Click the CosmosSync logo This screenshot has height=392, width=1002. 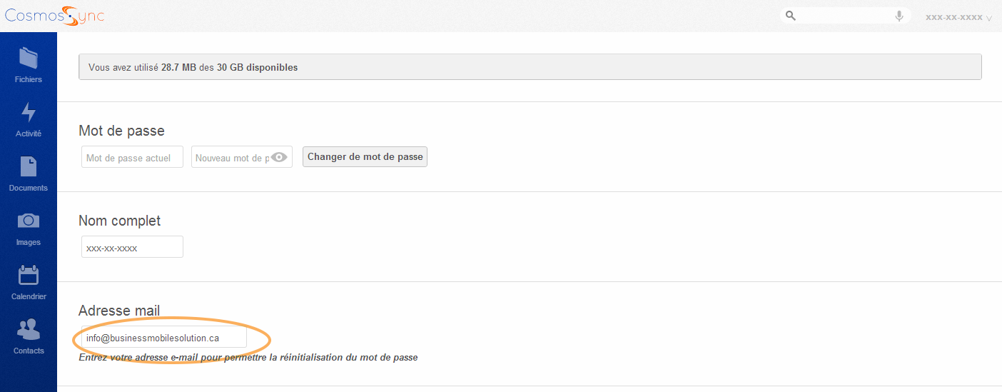point(54,16)
